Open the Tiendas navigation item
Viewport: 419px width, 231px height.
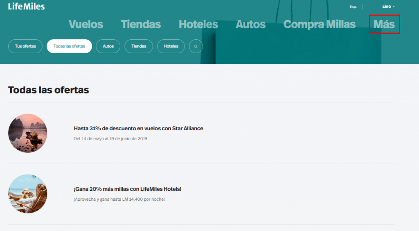pos(141,24)
